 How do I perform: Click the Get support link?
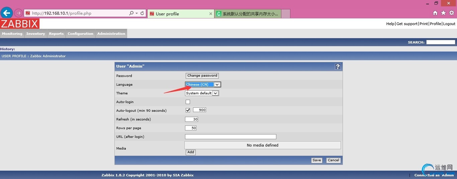pyautogui.click(x=407, y=24)
